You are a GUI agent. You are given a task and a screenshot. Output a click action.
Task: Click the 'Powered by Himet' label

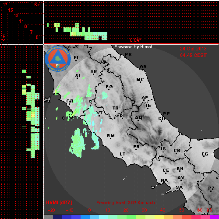[133, 47]
